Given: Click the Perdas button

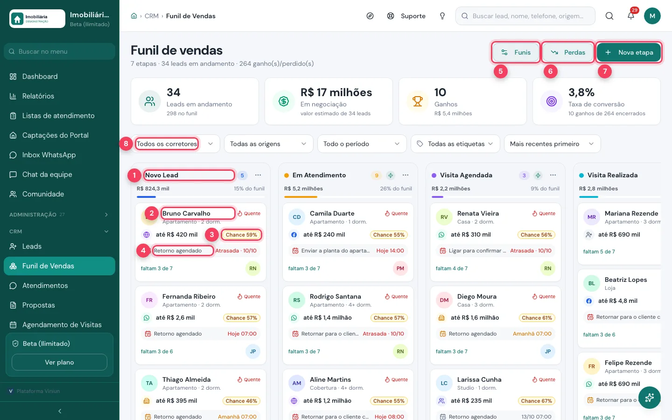Looking at the screenshot, I should coord(568,52).
